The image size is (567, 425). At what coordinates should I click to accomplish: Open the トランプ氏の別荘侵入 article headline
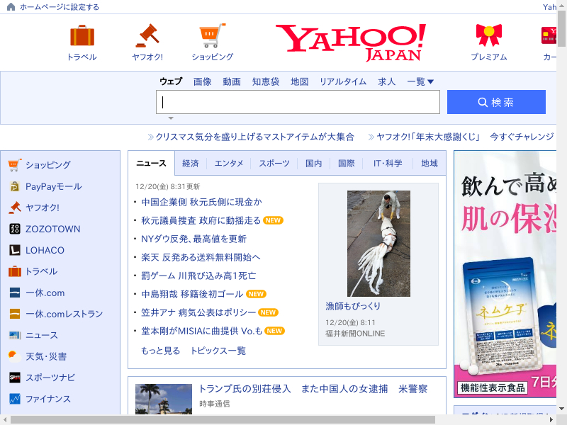tap(313, 389)
